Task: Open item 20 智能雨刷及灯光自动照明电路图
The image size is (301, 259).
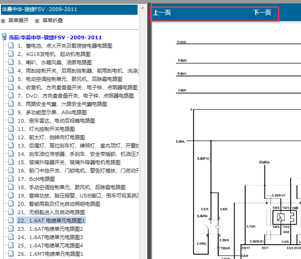Action: click(x=59, y=204)
